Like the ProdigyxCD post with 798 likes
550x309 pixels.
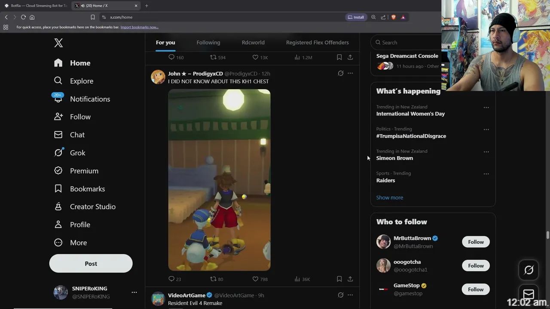pyautogui.click(x=260, y=279)
